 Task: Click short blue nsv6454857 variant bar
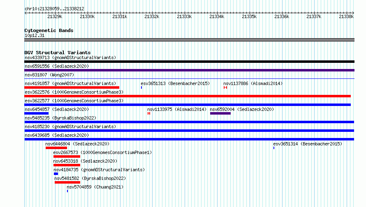click(37, 113)
